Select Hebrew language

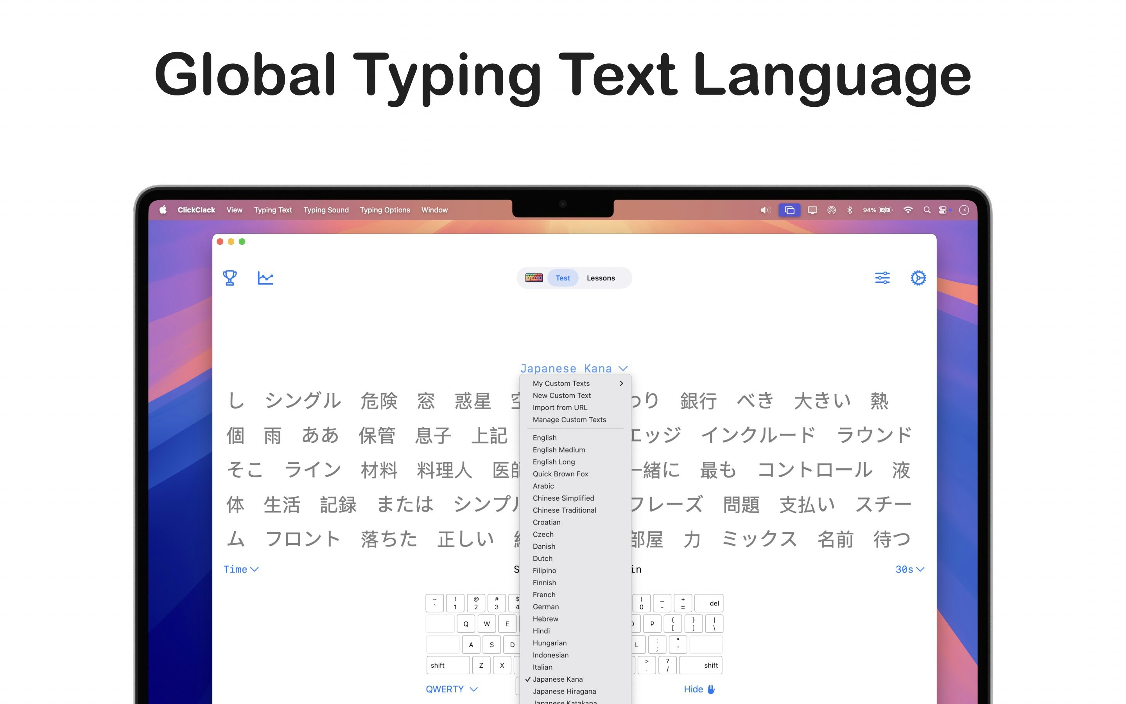[x=576, y=619]
